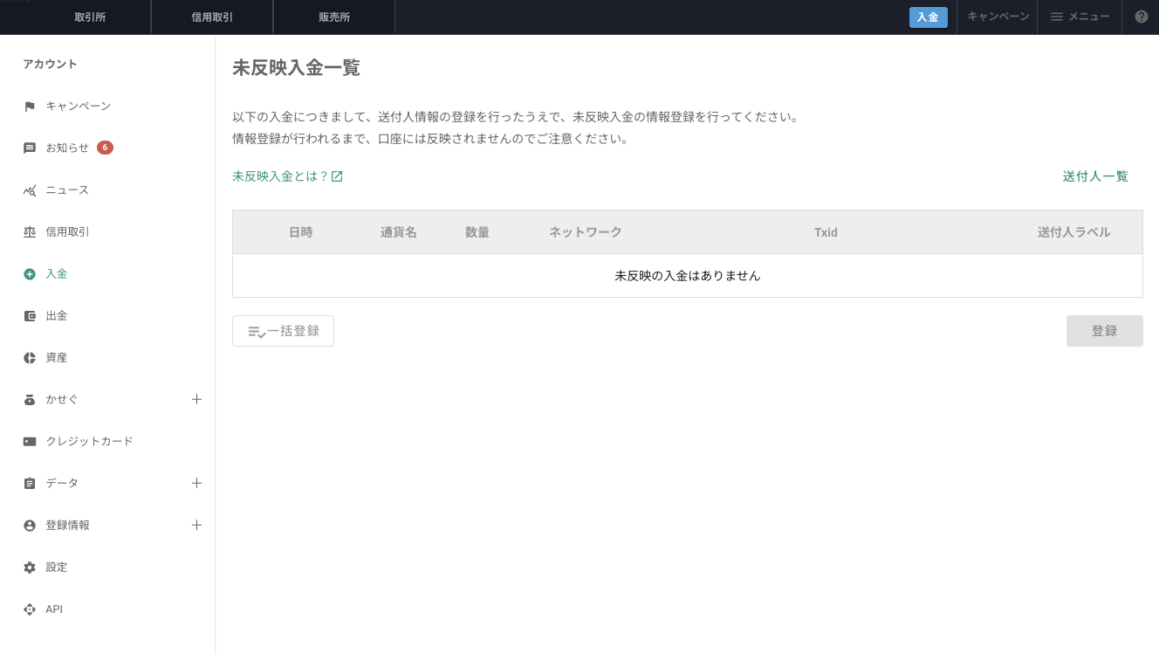Click the grey 登録 button
This screenshot has height=654, width=1159.
click(1104, 331)
